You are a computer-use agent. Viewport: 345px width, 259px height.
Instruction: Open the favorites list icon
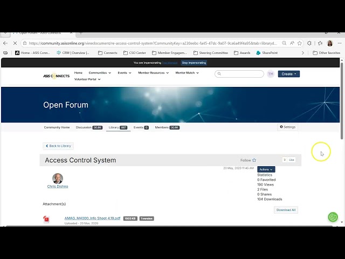pyautogui.click(x=320, y=43)
